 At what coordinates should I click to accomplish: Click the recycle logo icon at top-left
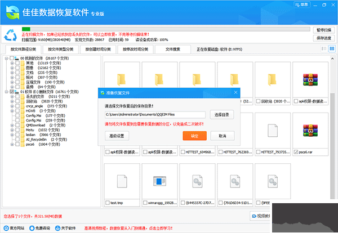[x=10, y=34]
